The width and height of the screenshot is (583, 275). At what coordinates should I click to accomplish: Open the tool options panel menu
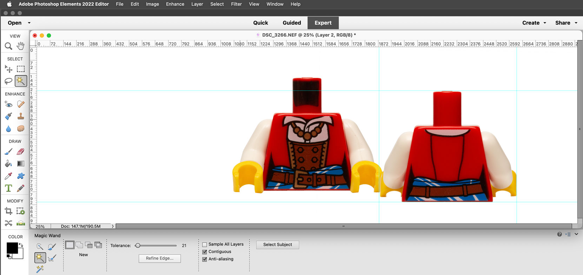tap(568, 234)
